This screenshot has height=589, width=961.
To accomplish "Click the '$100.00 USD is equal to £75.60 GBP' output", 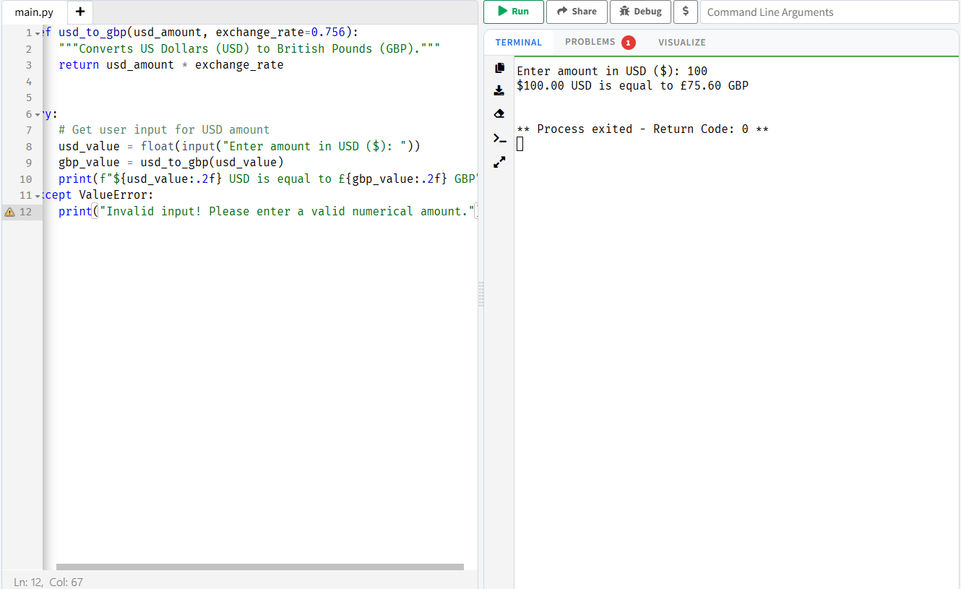I will tap(632, 85).
